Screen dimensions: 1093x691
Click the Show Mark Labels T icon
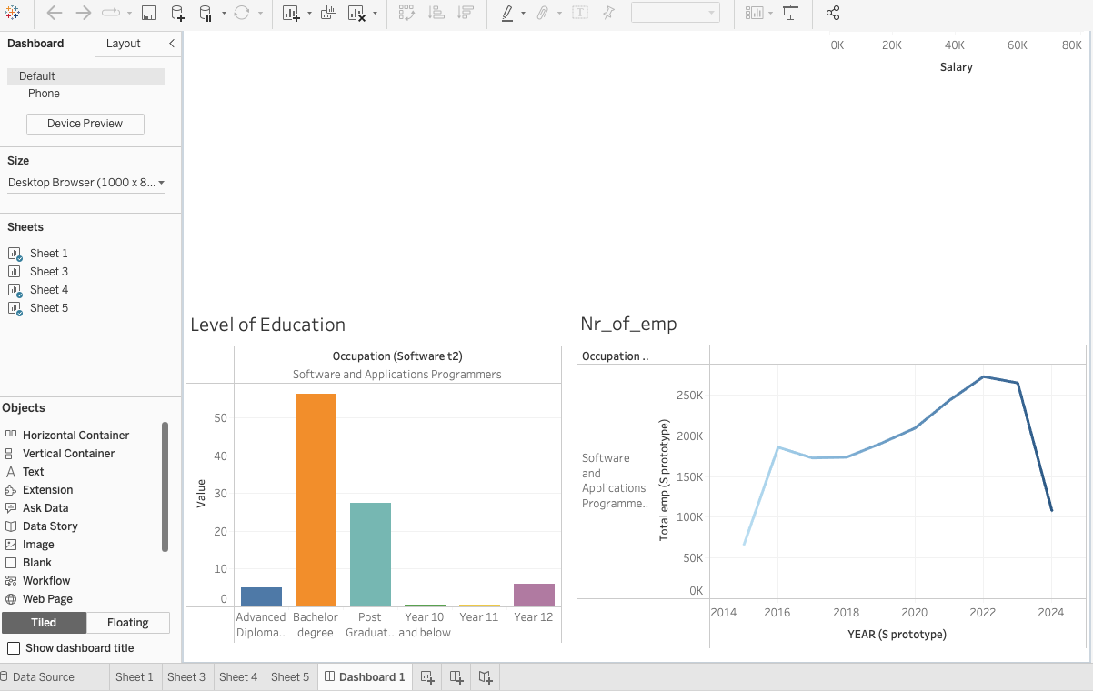579,13
